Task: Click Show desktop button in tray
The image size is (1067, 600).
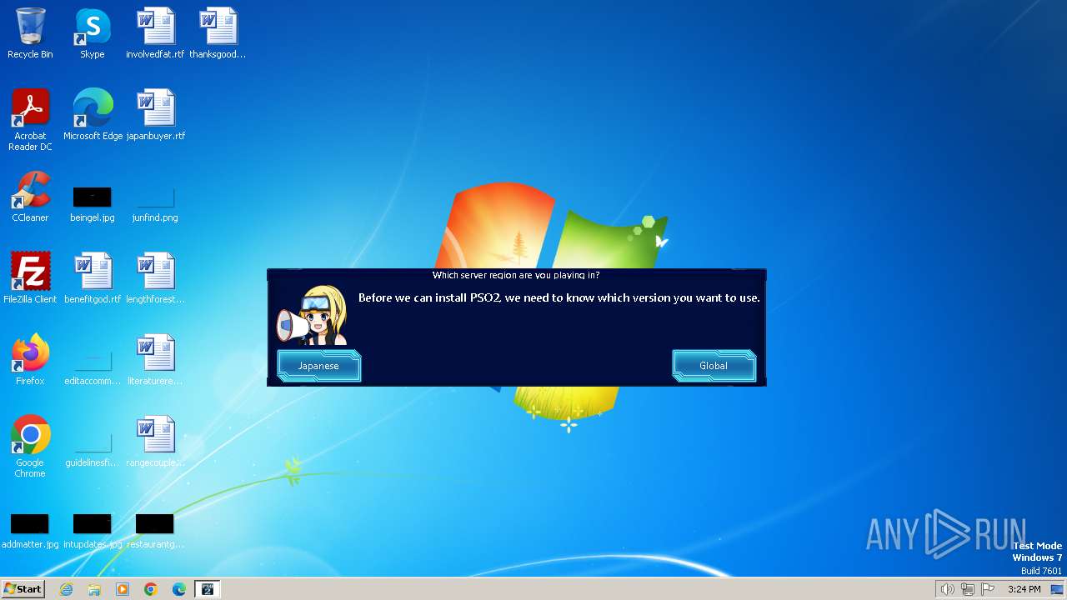Action: coord(1057,589)
